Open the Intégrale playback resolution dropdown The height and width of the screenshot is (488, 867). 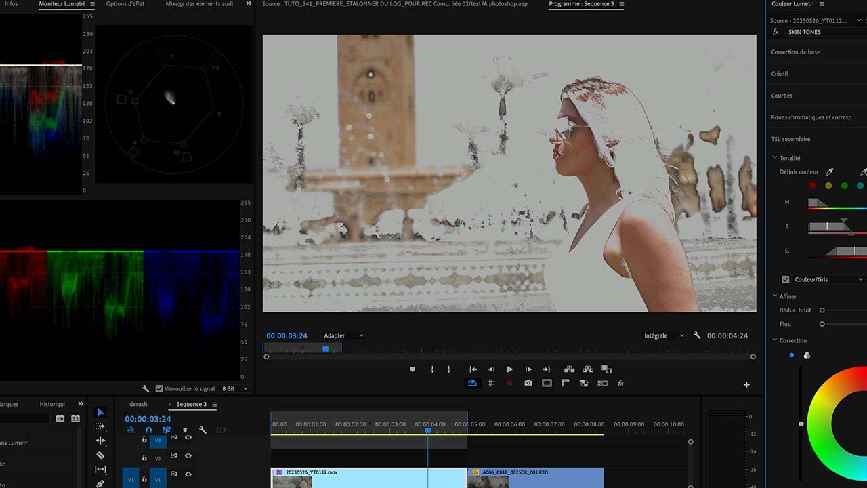tap(664, 335)
